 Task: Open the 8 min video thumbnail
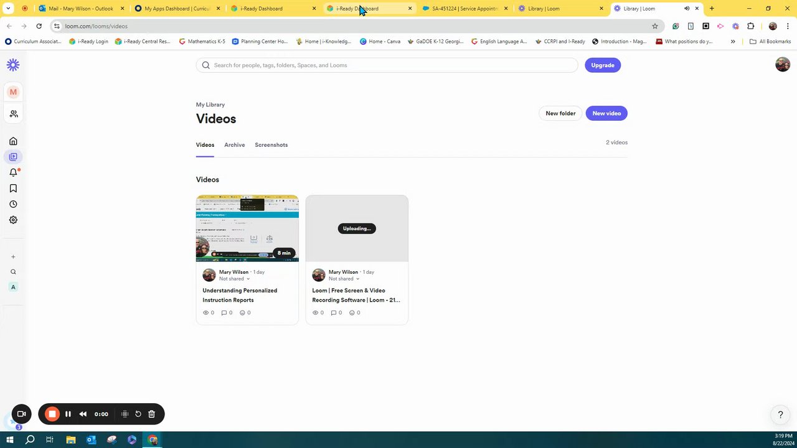pyautogui.click(x=247, y=228)
